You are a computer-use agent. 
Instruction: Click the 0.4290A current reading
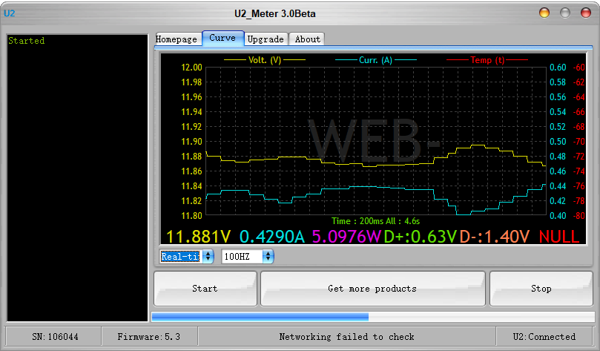point(272,237)
